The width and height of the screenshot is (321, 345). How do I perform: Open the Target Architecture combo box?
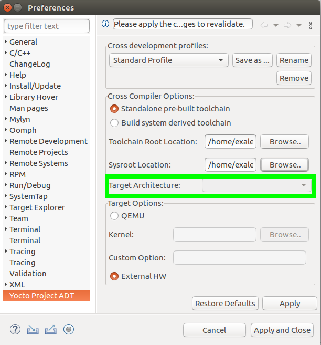pyautogui.click(x=256, y=185)
